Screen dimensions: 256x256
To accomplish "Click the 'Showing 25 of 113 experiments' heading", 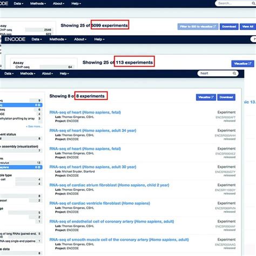I will pyautogui.click(x=118, y=63).
